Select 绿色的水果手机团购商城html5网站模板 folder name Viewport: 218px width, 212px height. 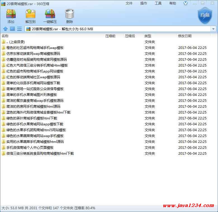pyautogui.click(x=36, y=130)
